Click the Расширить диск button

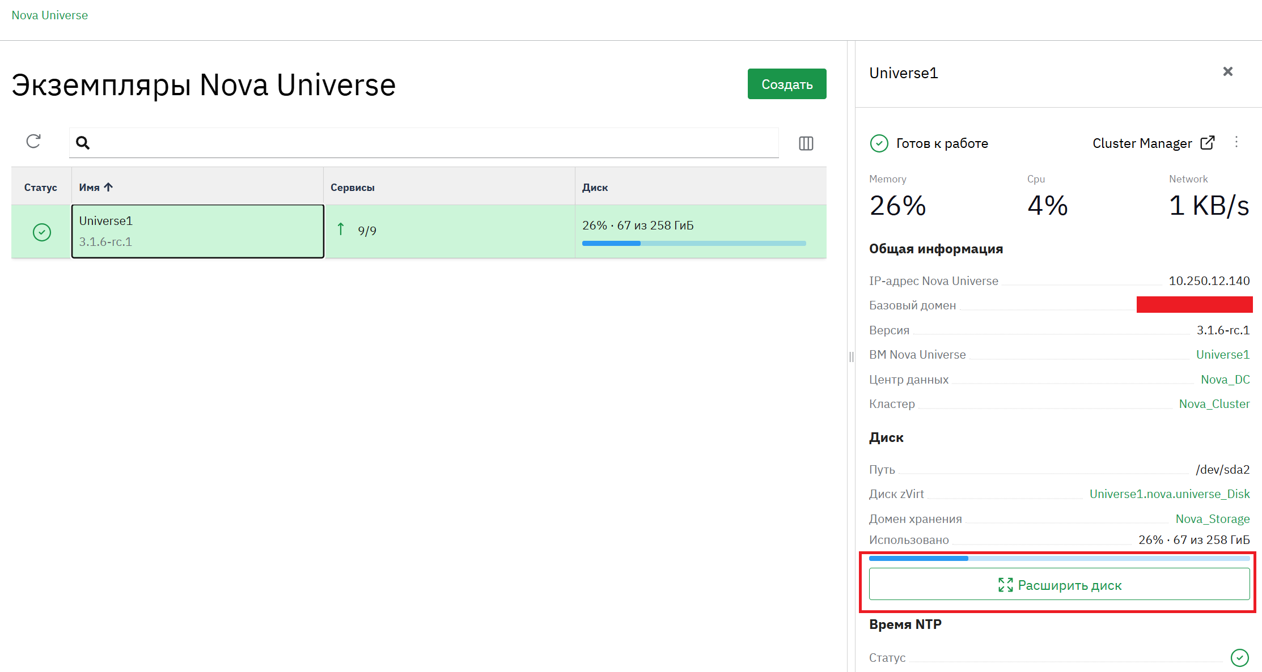pyautogui.click(x=1059, y=585)
